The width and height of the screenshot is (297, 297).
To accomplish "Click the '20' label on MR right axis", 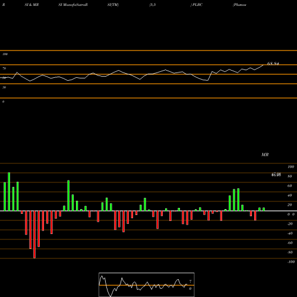I will 290,205.
